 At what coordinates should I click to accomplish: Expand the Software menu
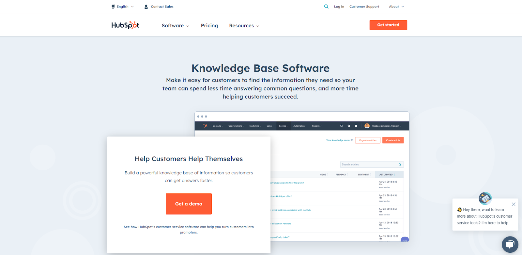[175, 25]
